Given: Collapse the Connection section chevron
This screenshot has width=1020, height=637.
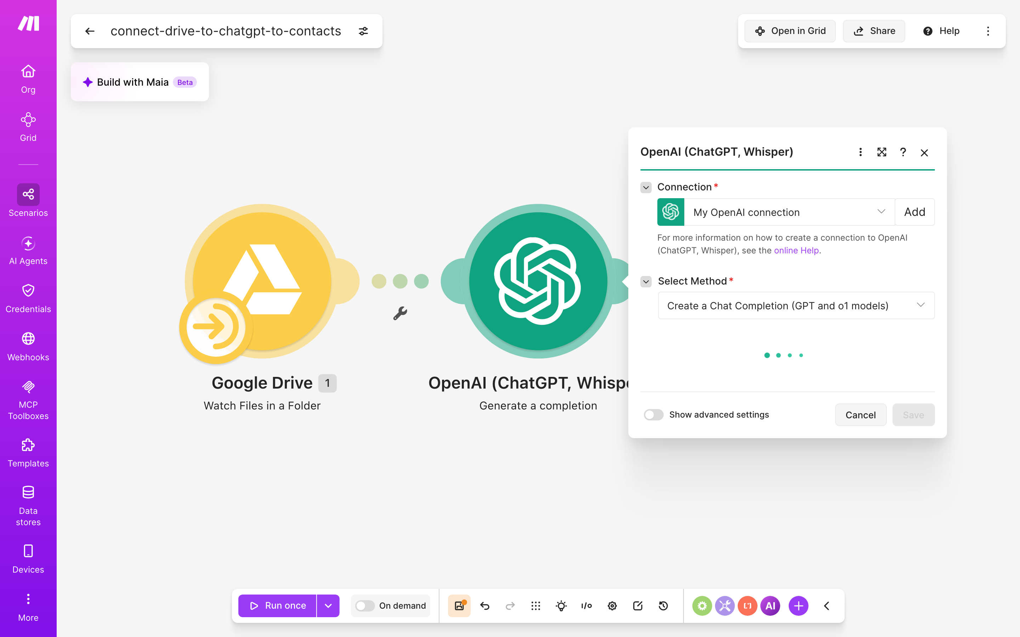Looking at the screenshot, I should coord(646,187).
